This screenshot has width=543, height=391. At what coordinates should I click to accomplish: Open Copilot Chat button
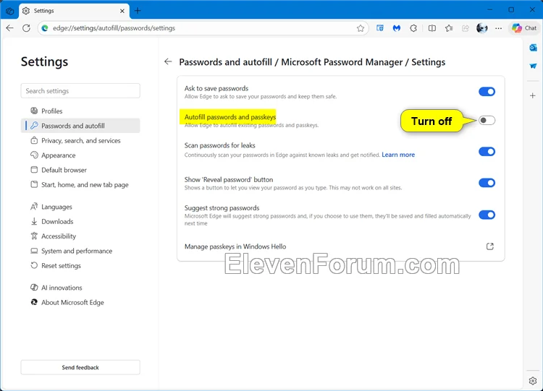[x=524, y=28]
